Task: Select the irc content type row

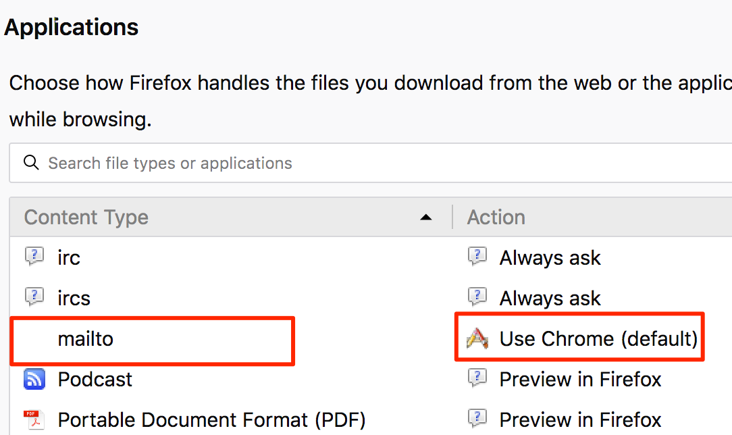Action: [70, 257]
